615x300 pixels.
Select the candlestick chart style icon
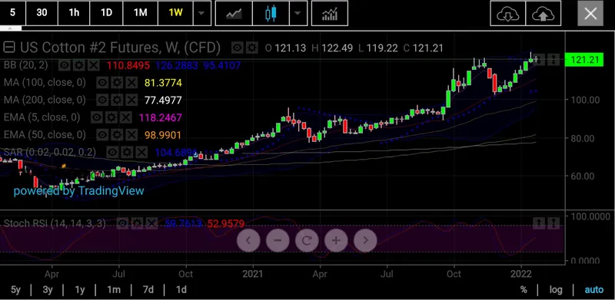click(271, 13)
